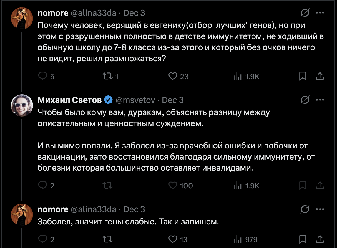Open more options on Михаил Светов's tweet
Image resolution: width=337 pixels, height=248 pixels.
320,100
